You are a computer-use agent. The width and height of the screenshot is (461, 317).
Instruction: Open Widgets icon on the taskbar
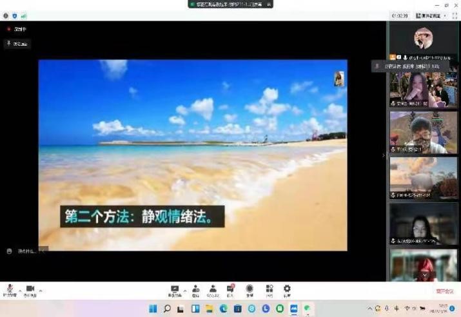[195, 309]
